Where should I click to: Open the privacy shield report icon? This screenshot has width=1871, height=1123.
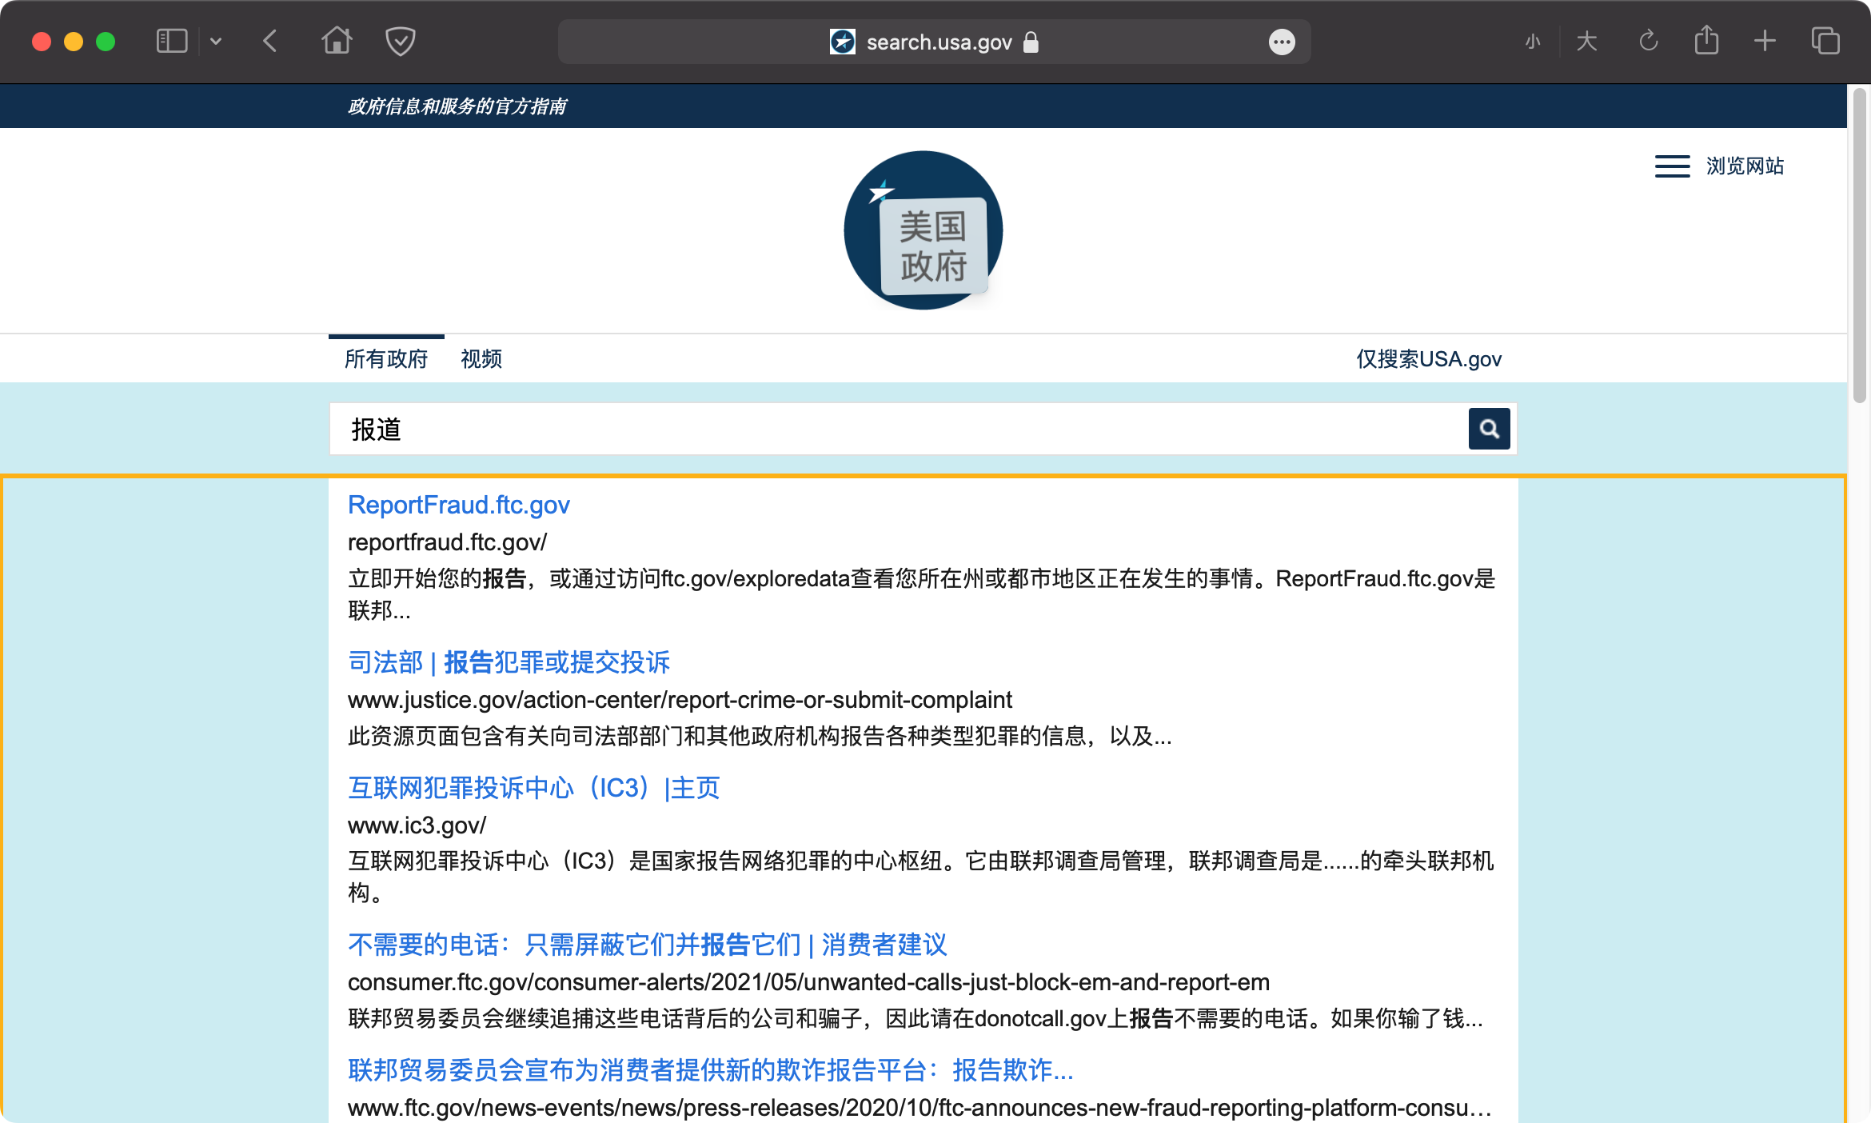pos(400,41)
